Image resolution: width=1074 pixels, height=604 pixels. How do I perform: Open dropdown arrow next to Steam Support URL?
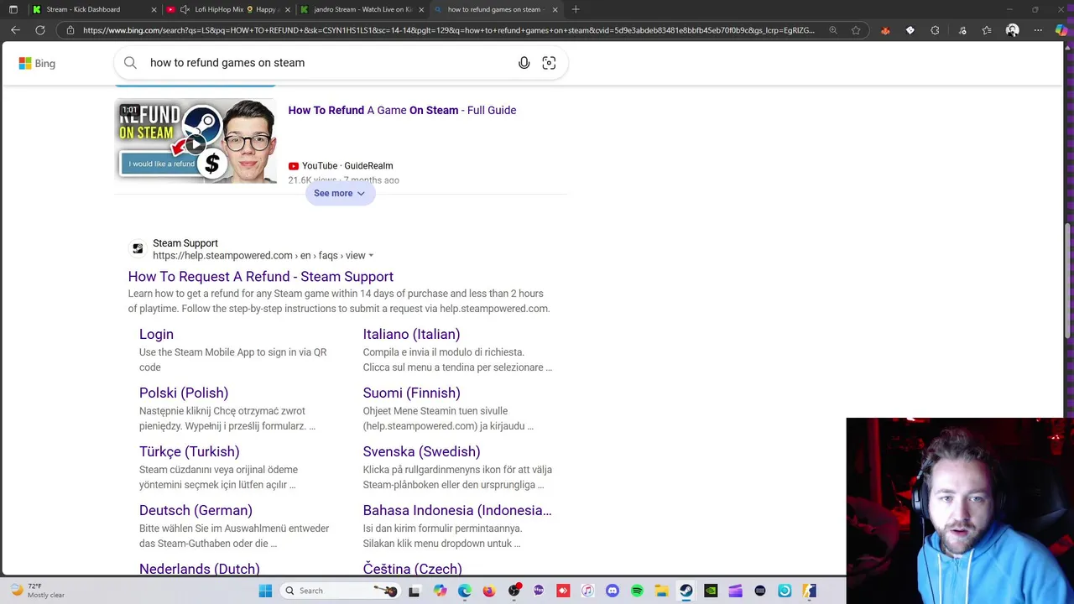[x=371, y=256]
